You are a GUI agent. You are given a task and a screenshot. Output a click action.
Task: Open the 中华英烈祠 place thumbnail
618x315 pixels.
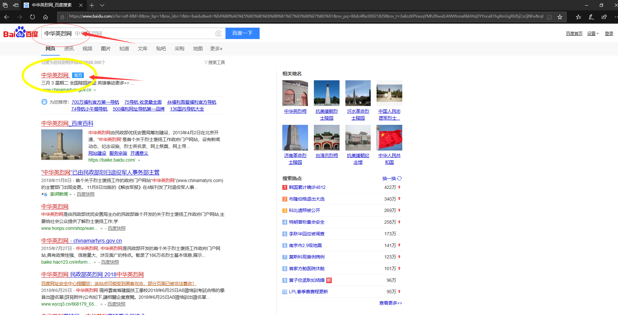pos(295,93)
